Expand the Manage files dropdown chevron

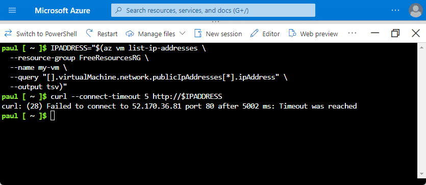182,33
